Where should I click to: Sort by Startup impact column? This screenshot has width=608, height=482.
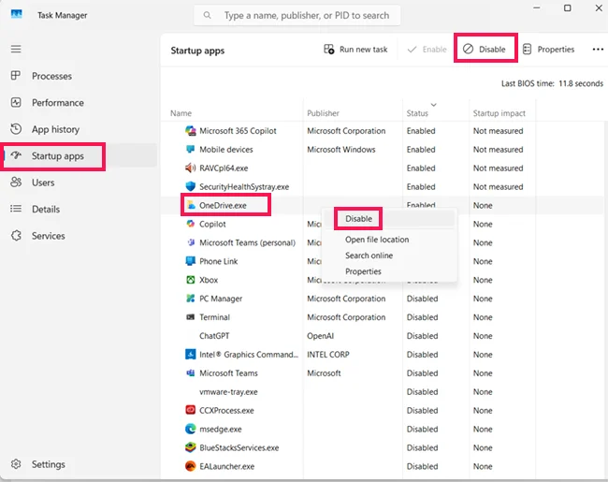(499, 113)
